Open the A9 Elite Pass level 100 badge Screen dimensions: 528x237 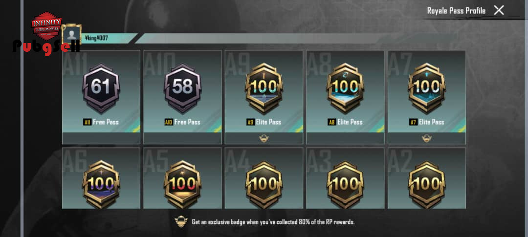tap(264, 88)
